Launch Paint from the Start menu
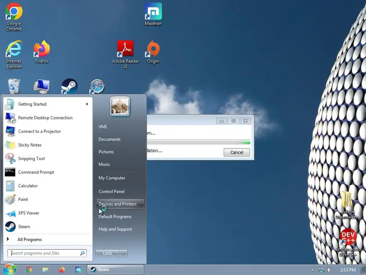The width and height of the screenshot is (366, 275). click(x=47, y=199)
